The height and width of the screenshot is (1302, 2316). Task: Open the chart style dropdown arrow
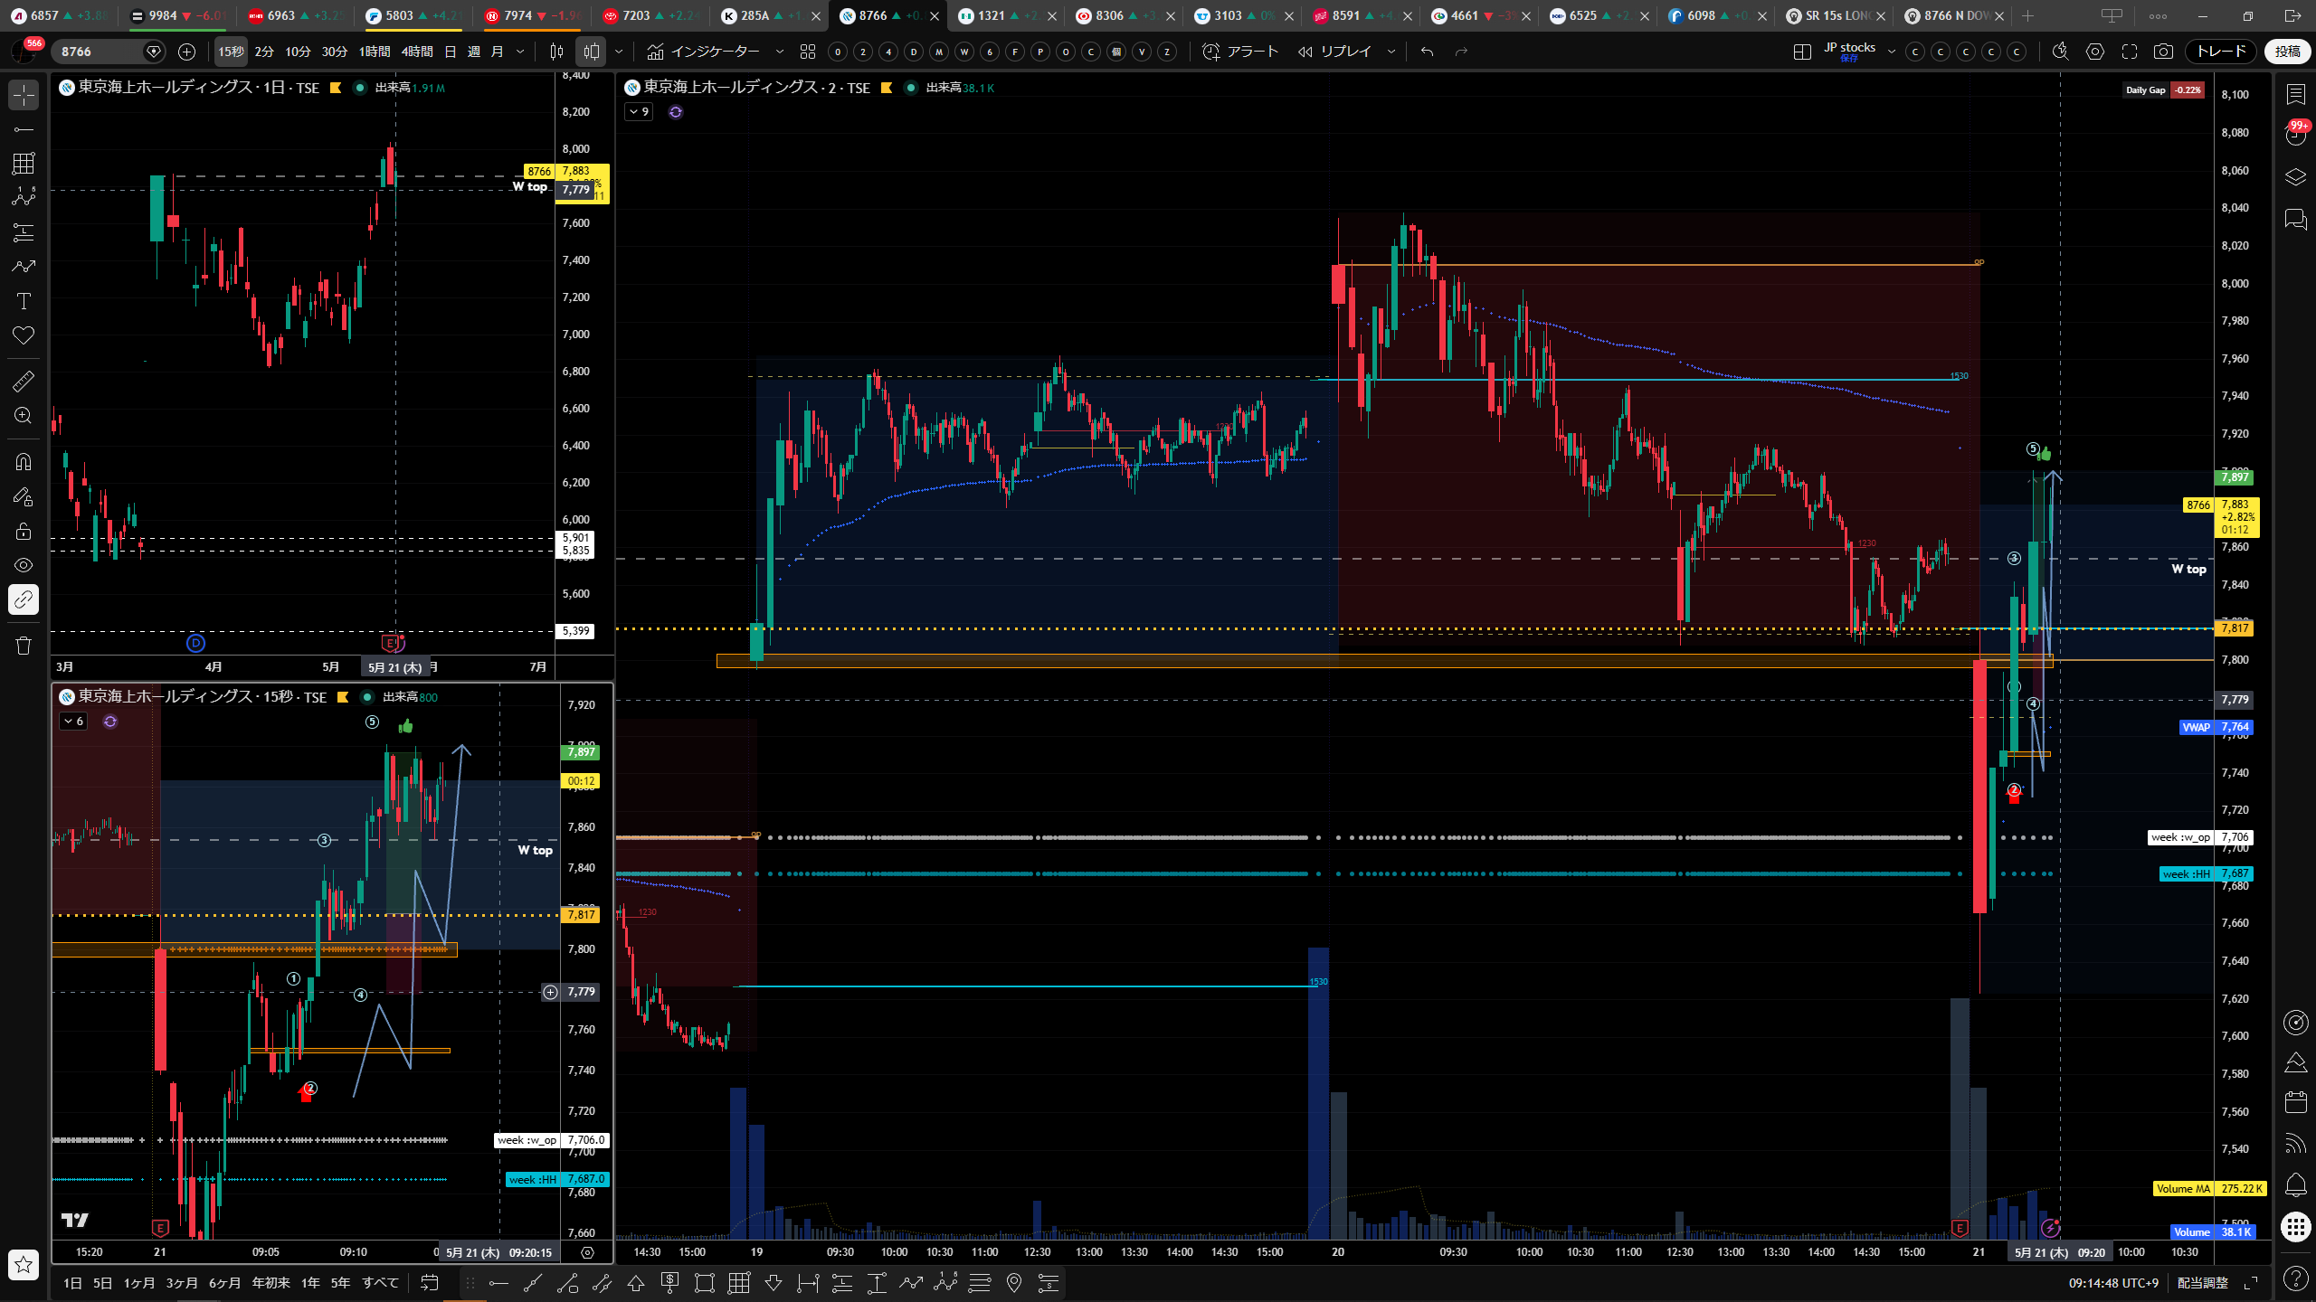tap(619, 52)
